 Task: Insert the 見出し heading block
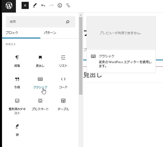(40, 61)
